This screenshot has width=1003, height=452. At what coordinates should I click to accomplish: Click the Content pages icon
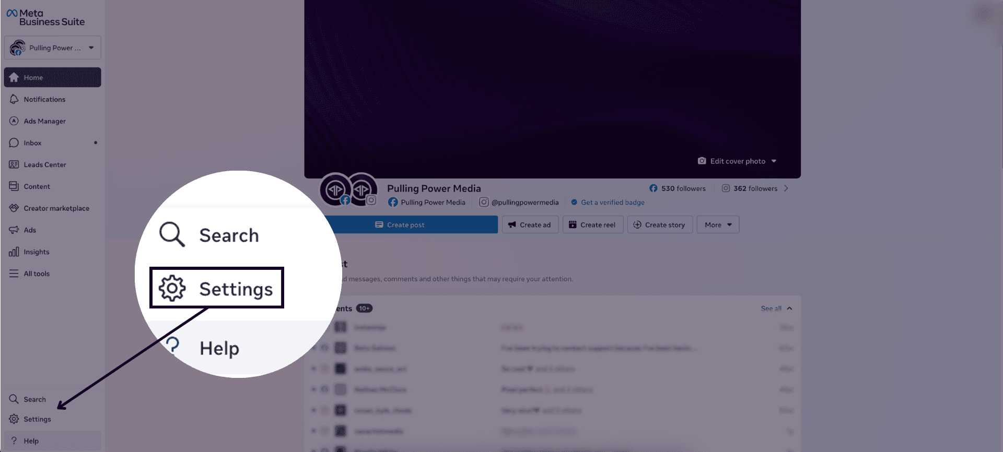pos(14,186)
